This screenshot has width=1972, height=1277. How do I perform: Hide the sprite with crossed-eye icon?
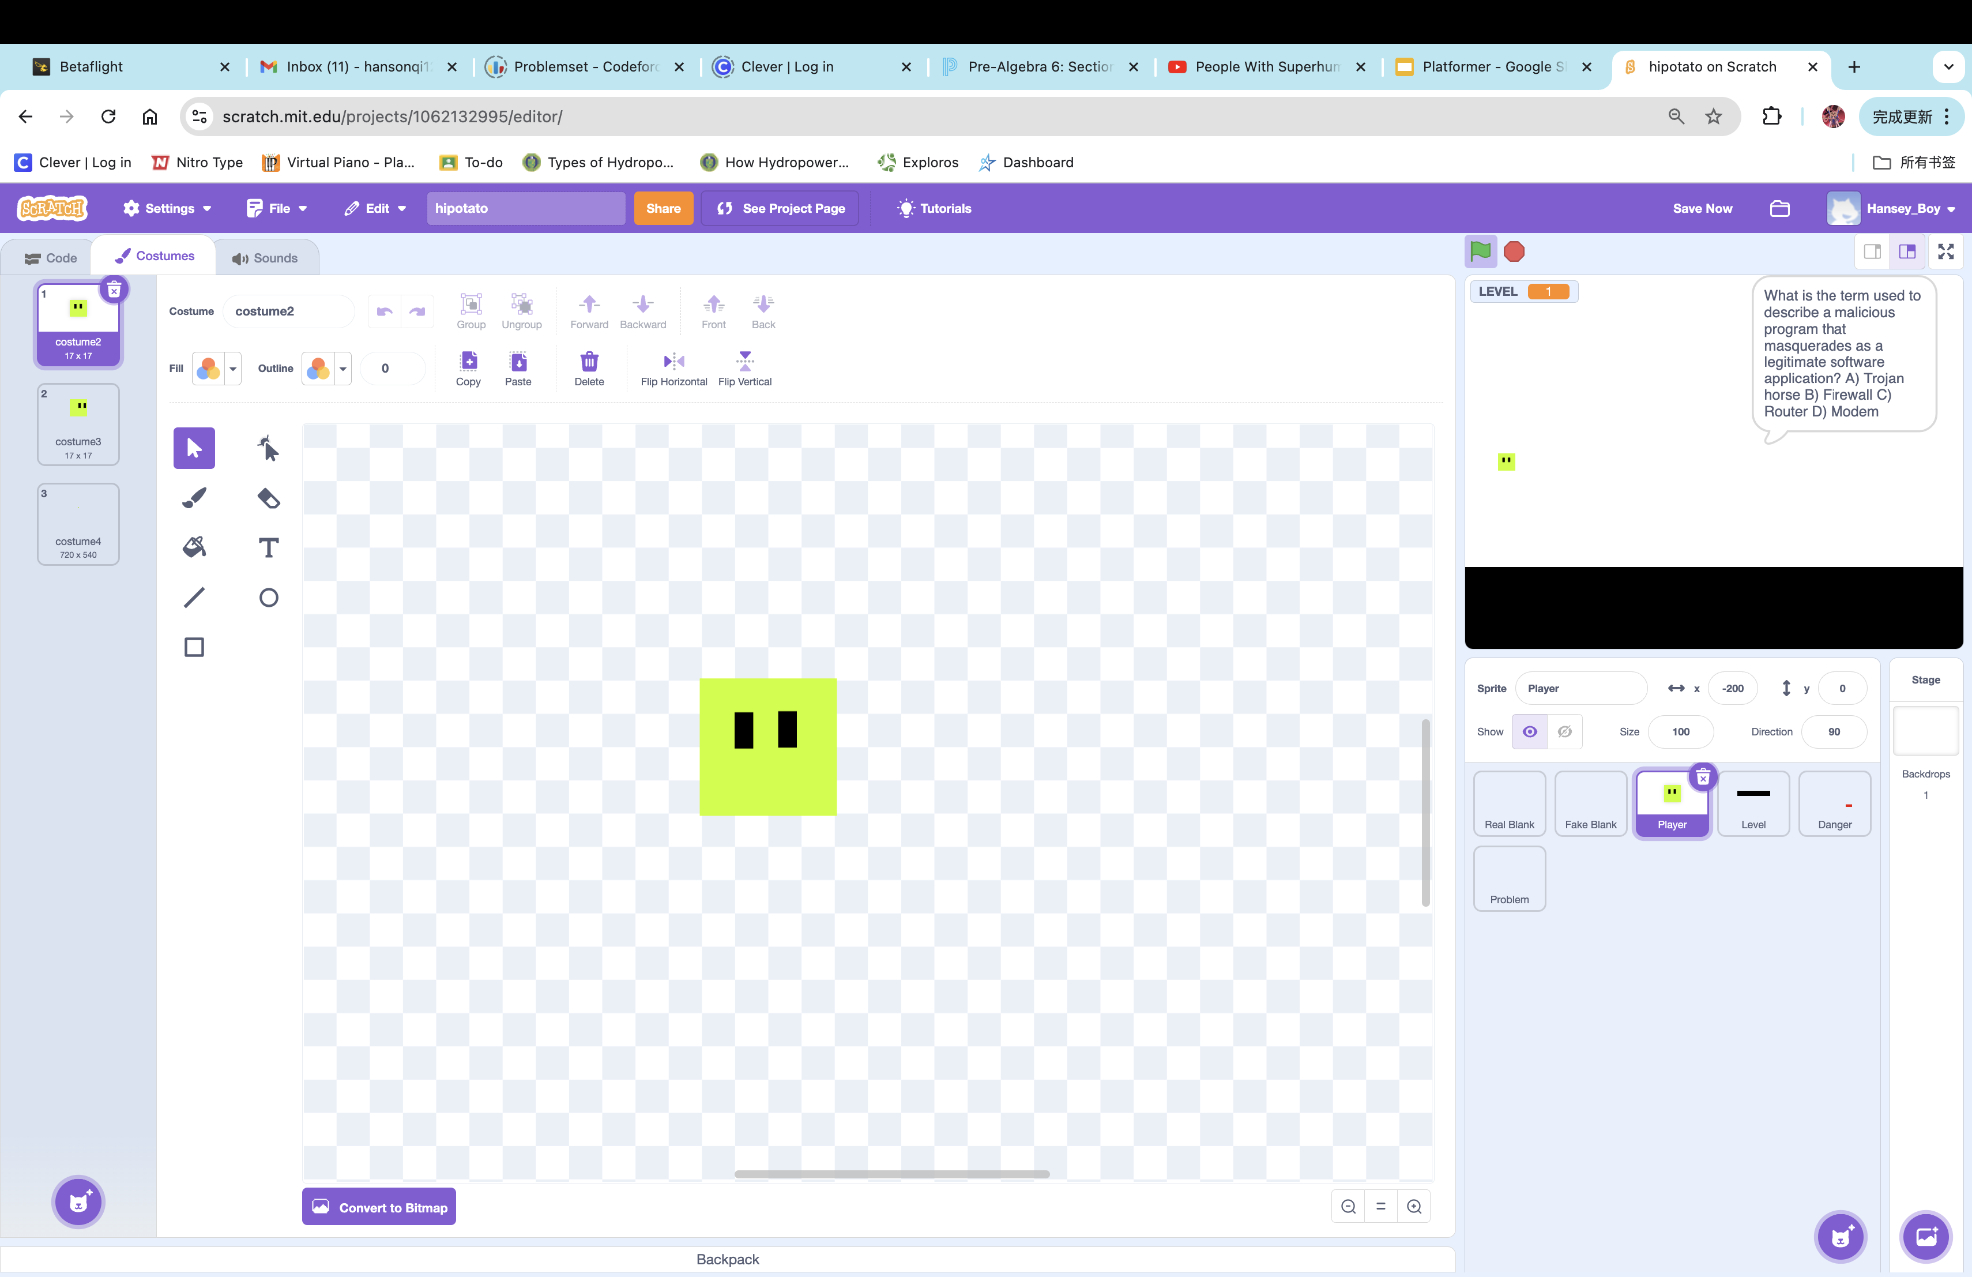pos(1564,732)
